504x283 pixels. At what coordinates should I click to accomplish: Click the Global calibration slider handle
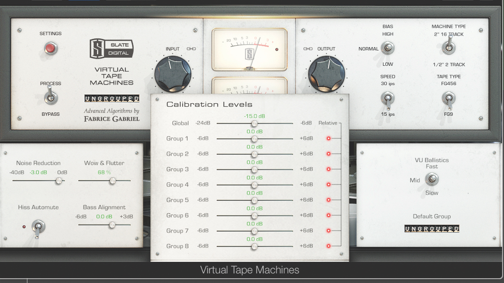[x=254, y=123]
